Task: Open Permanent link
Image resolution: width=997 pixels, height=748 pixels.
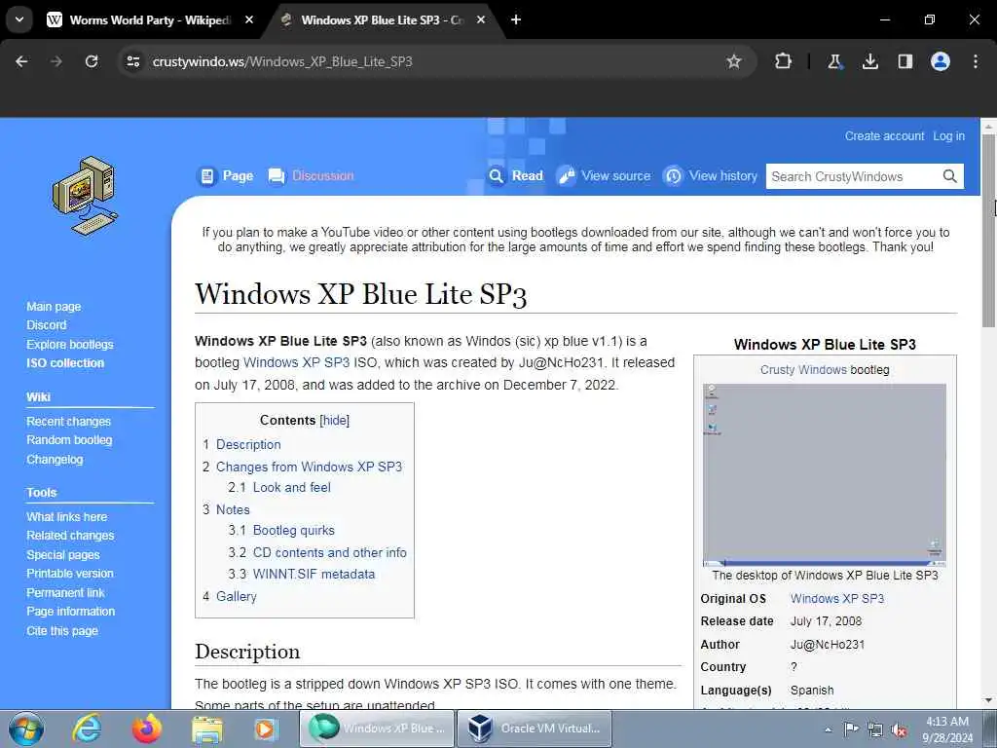Action: [x=65, y=592]
